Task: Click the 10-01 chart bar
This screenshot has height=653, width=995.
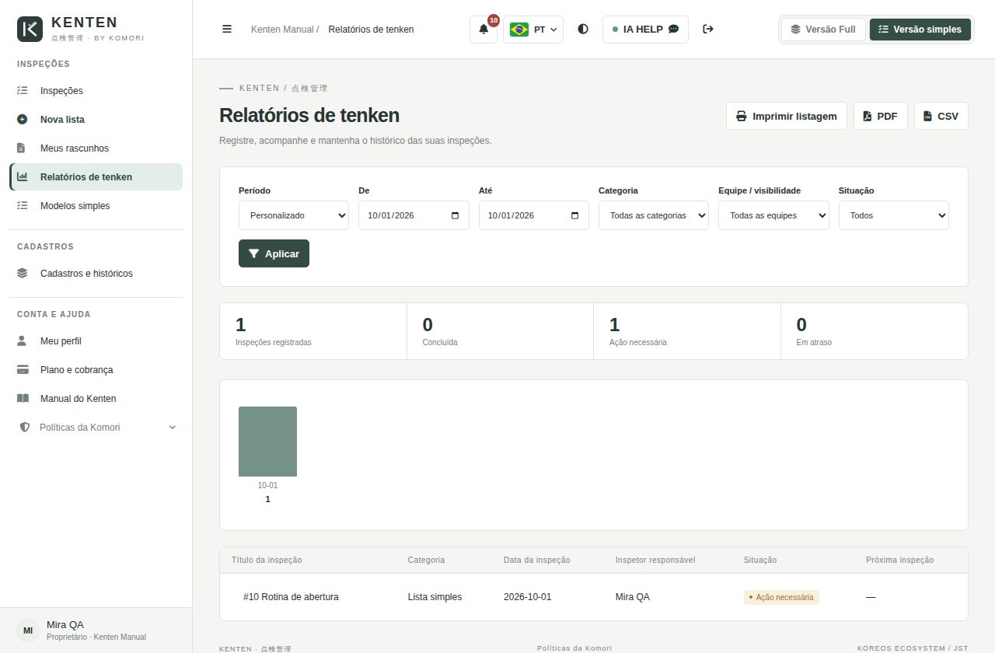Action: (x=267, y=442)
